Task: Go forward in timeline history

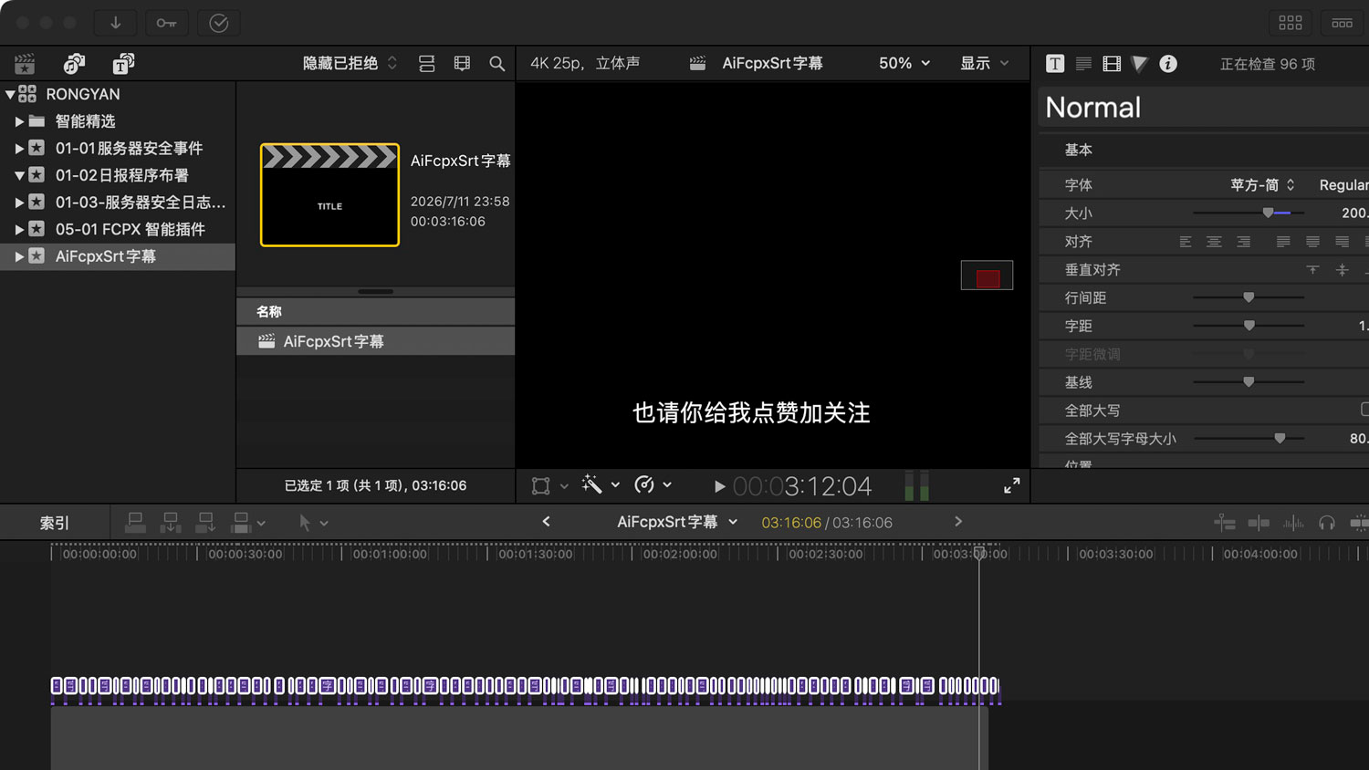Action: [x=958, y=522]
